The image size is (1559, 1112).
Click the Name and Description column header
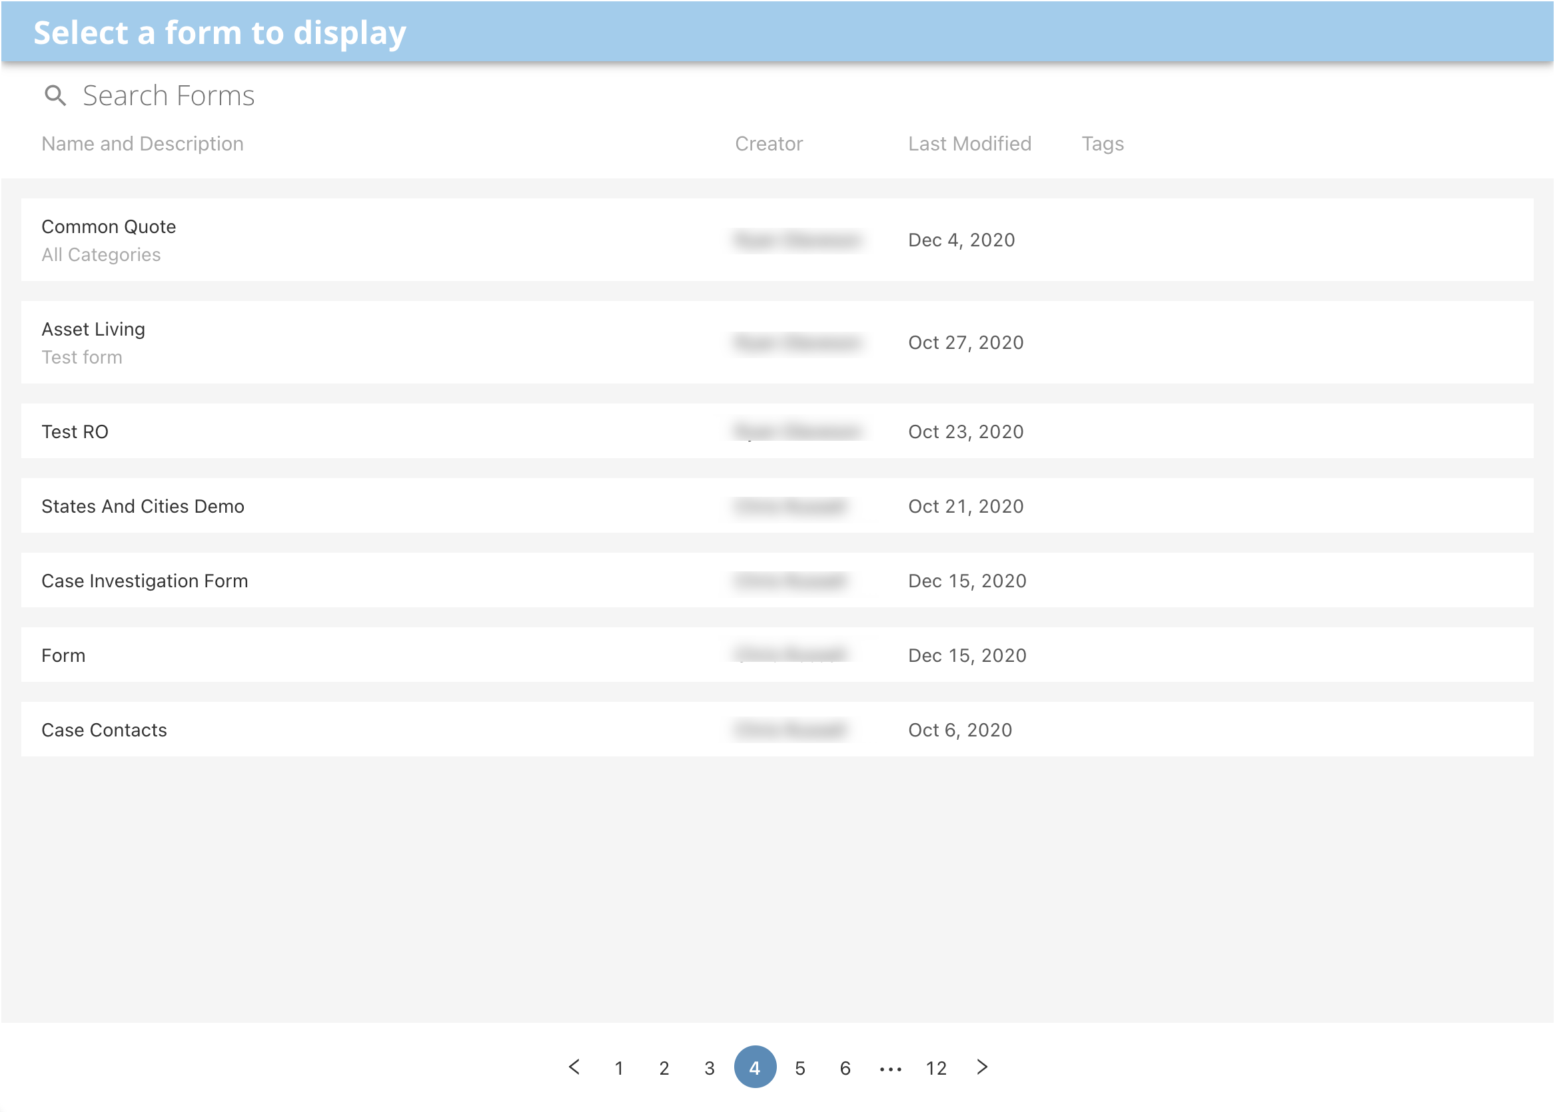(142, 143)
